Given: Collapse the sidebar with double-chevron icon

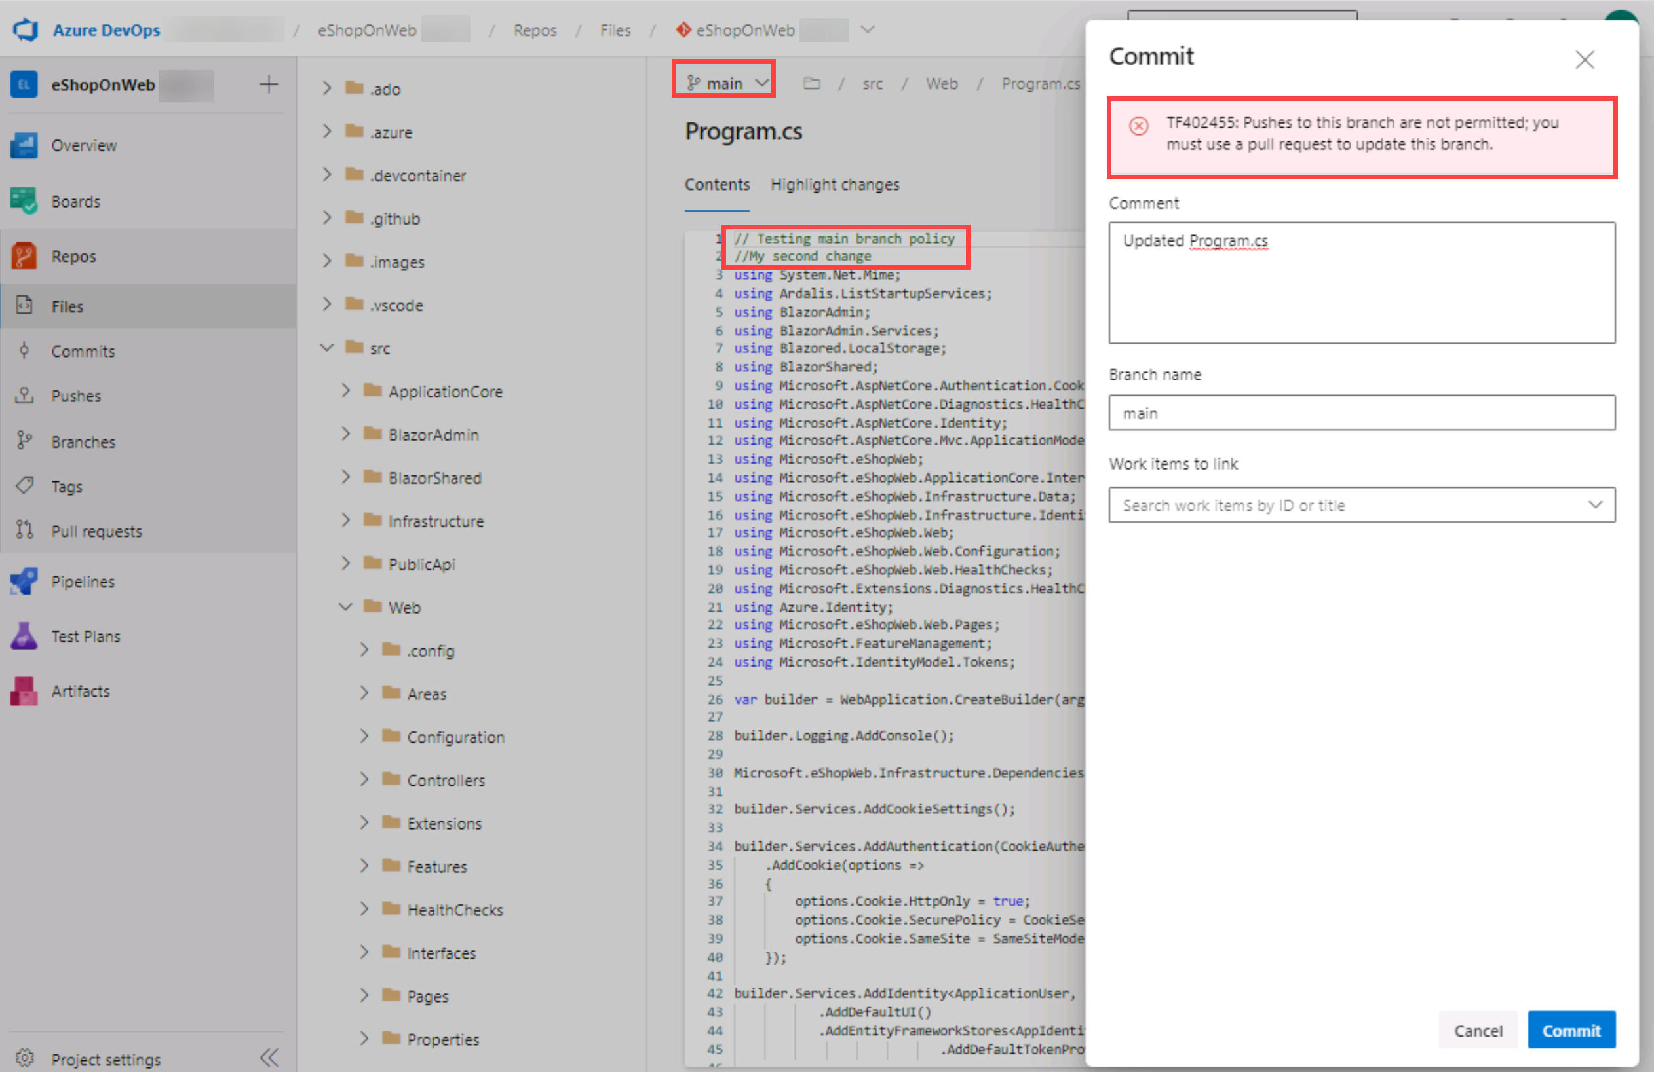Looking at the screenshot, I should coord(269,1058).
